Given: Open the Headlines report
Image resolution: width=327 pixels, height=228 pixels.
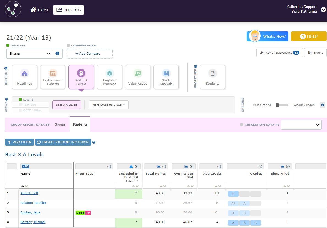Looking at the screenshot, I should point(24,77).
